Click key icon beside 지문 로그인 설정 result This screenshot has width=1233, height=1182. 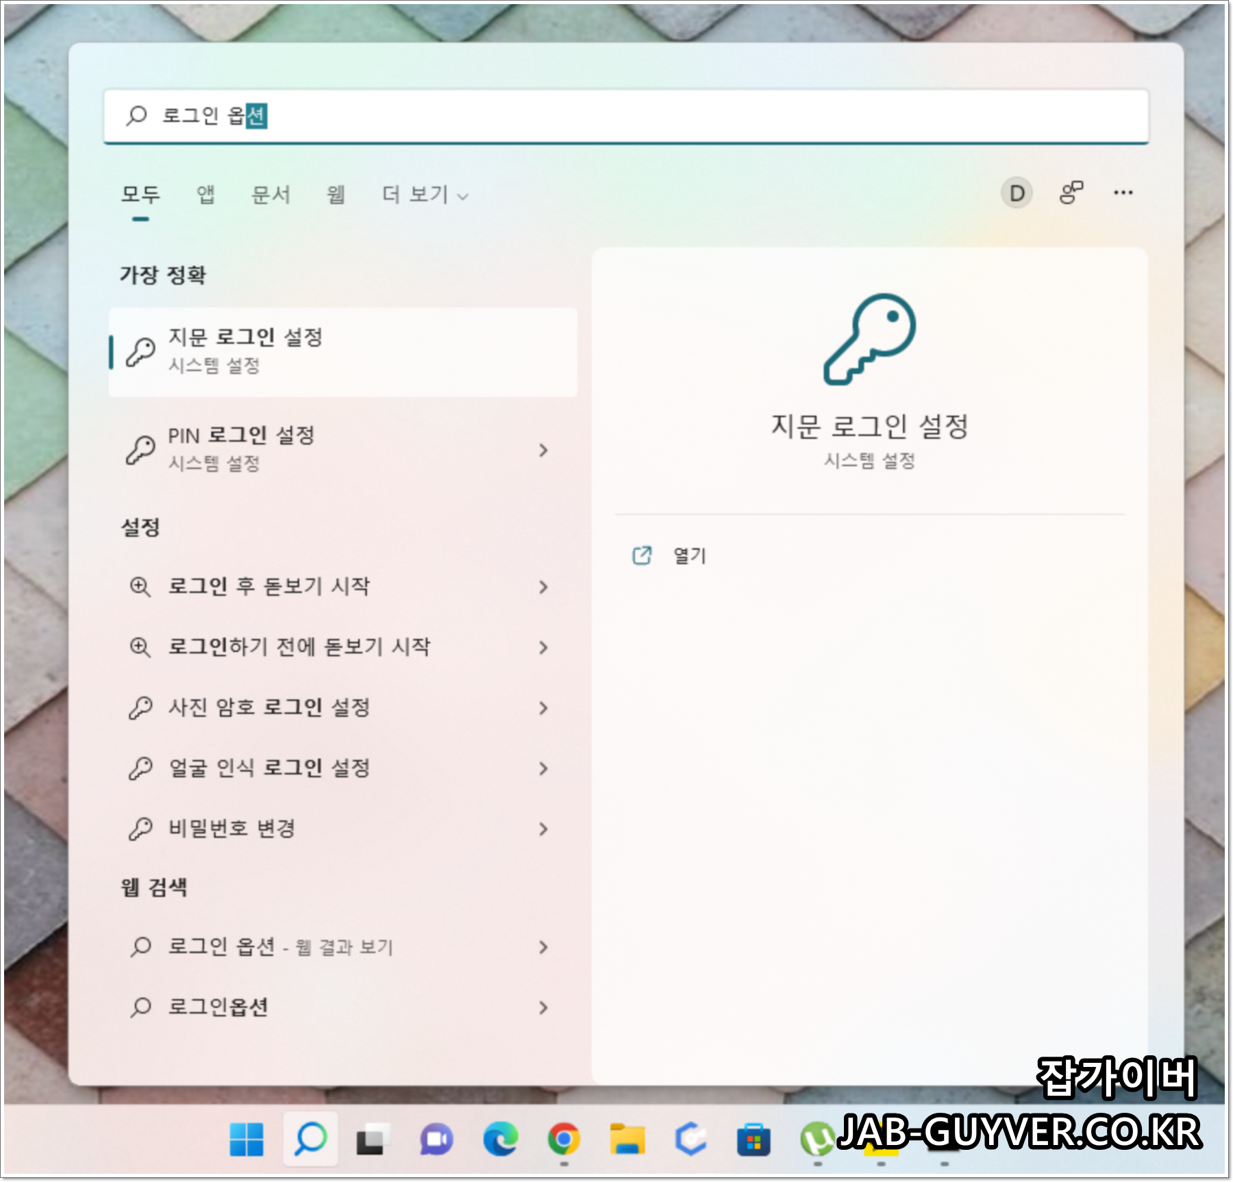[141, 352]
